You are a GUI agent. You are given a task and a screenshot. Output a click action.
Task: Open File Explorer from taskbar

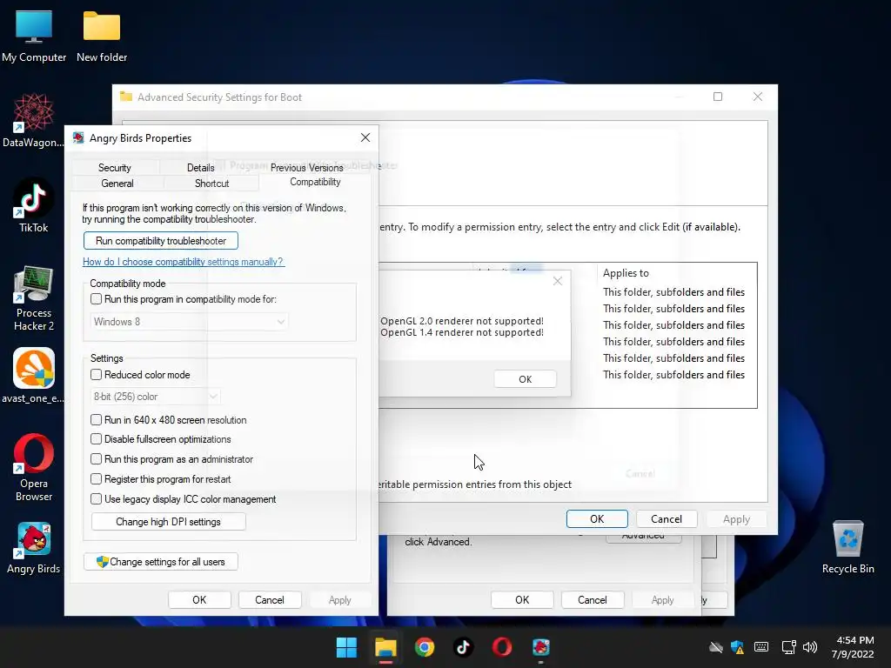385,647
